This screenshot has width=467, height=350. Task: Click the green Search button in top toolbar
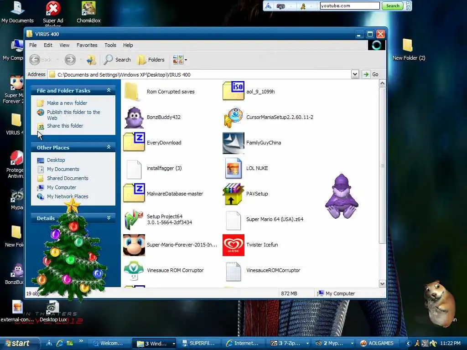click(393, 5)
